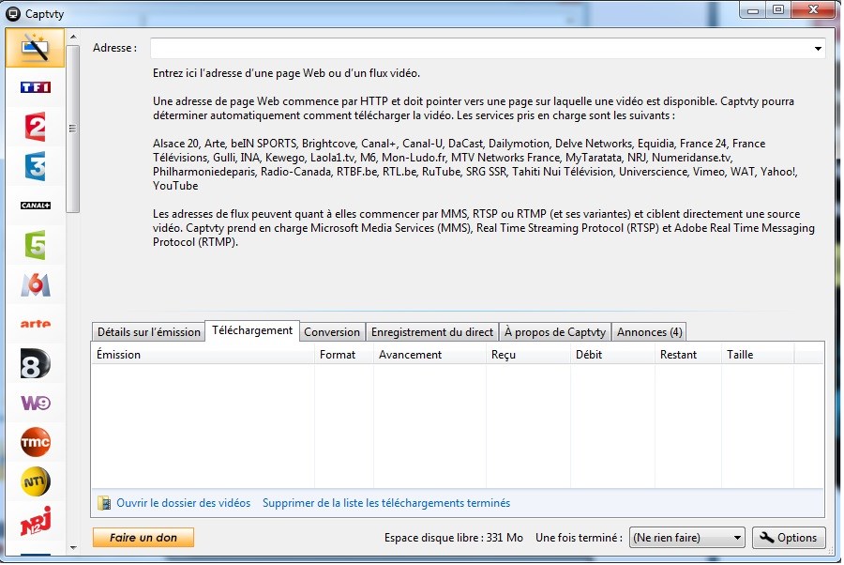Open the Canal+ channel

(x=35, y=206)
